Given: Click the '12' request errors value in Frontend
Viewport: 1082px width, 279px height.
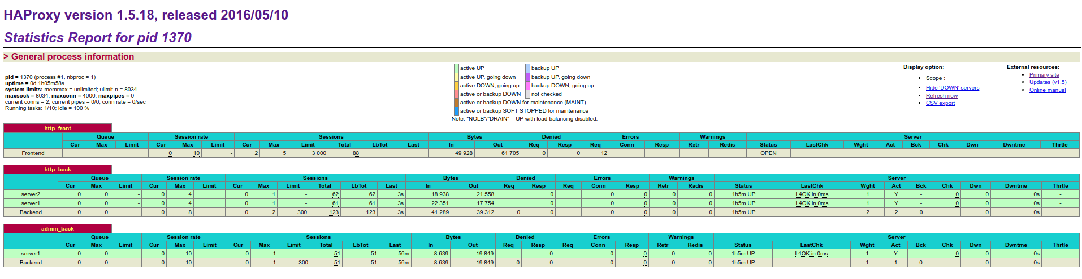Looking at the screenshot, I should coord(604,153).
